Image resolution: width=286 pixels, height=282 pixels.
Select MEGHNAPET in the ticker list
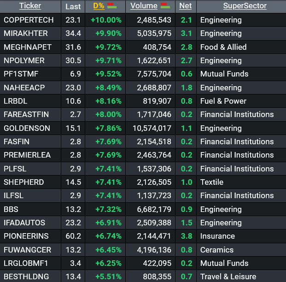[x=28, y=47]
